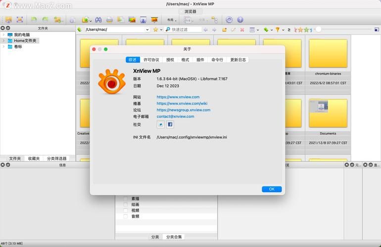Click the rating stars filter icon
381x247 pixels.
click(303, 30)
